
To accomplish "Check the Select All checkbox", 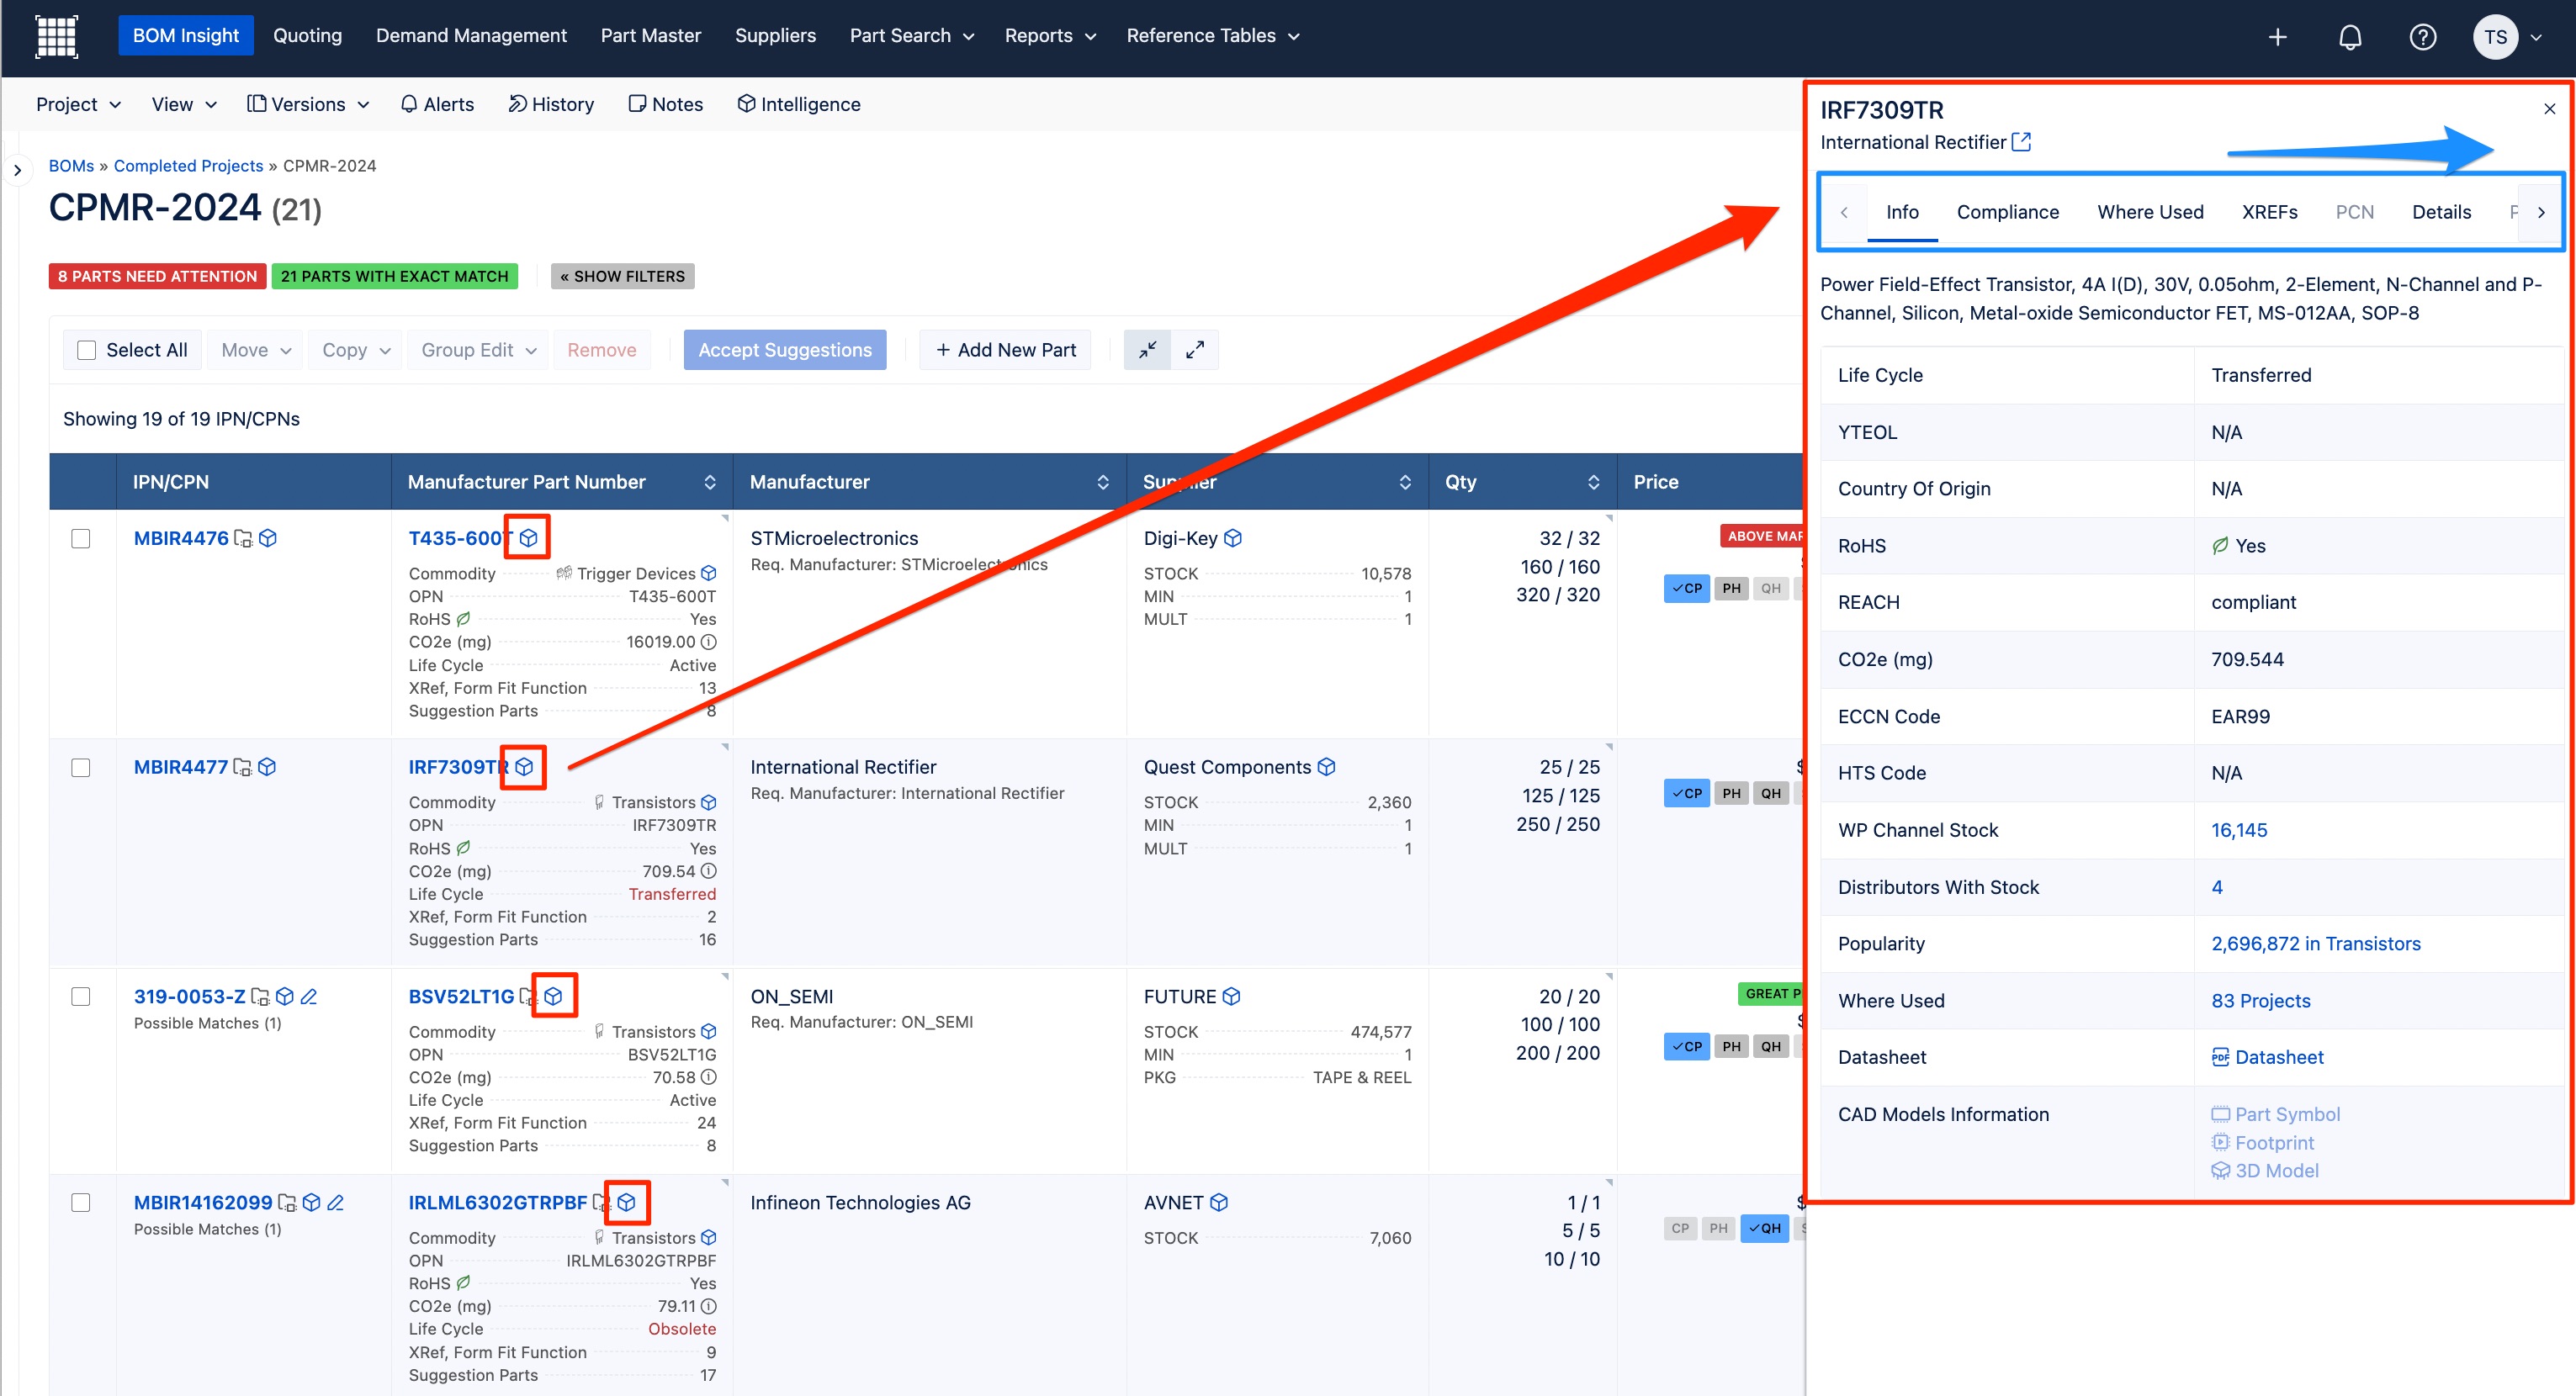I will (87, 350).
